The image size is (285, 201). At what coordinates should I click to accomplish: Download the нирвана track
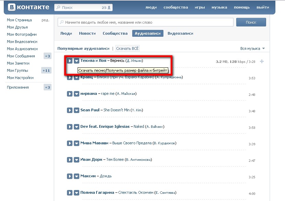[x=77, y=94]
